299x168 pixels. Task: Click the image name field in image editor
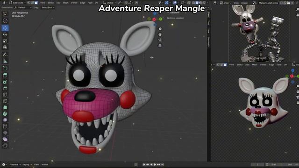click(269, 3)
